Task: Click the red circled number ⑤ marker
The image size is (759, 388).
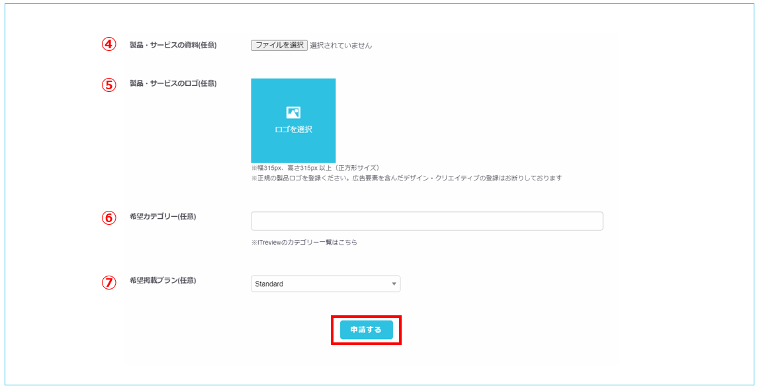Action: (x=109, y=84)
